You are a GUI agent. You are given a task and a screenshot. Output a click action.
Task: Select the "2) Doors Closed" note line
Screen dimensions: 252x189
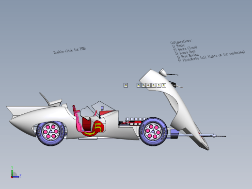pos(185,48)
